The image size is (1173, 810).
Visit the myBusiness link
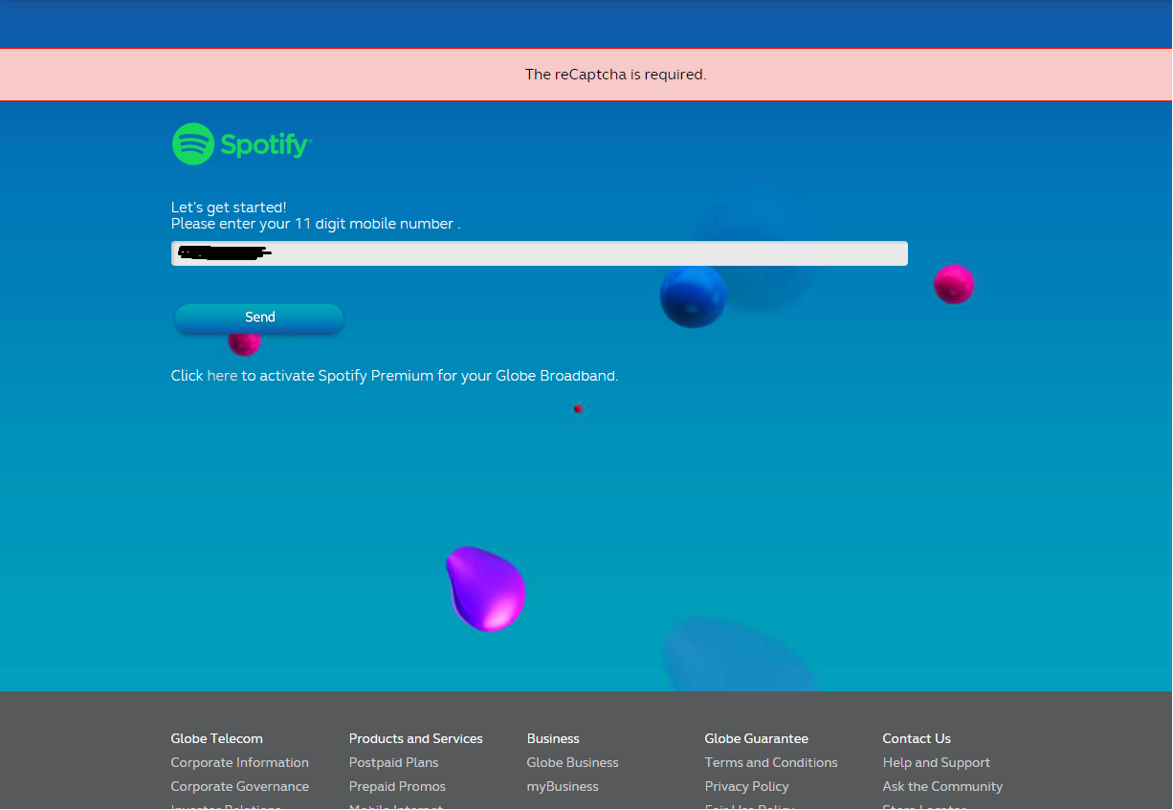tap(563, 786)
